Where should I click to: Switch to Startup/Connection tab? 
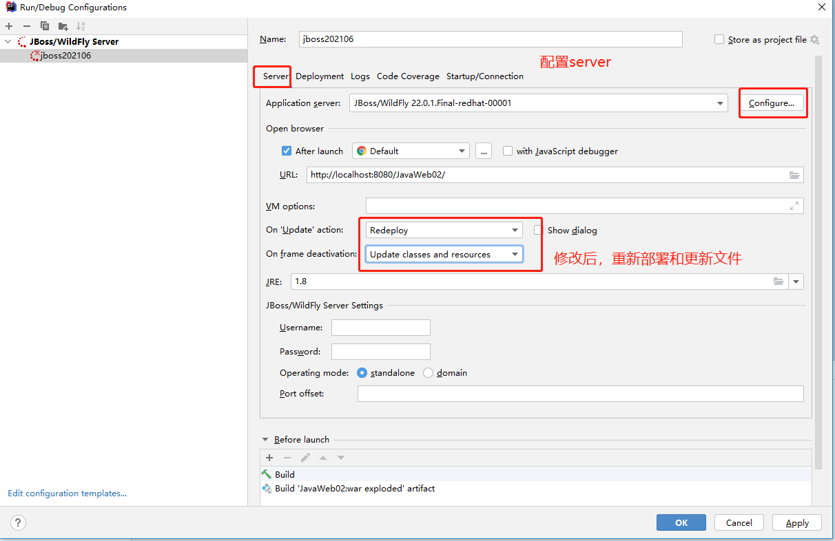485,76
